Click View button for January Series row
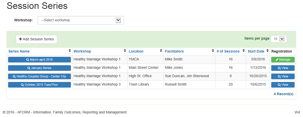Viewport: 303px width, 117px height. tap(283, 68)
